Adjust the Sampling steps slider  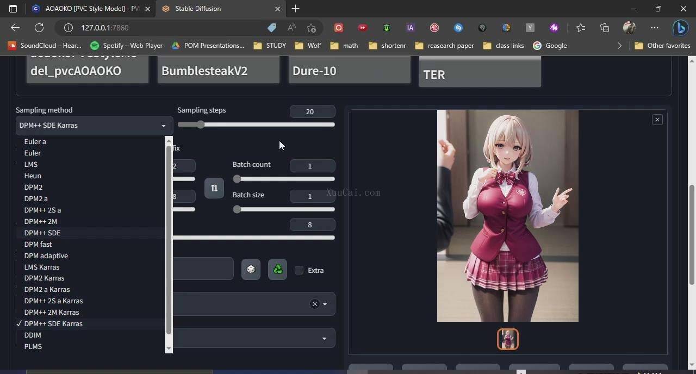pos(201,124)
